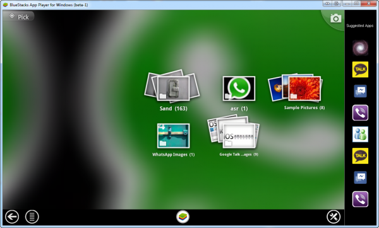The height and width of the screenshot is (228, 379).
Task: Launch the lower purple Viber app
Action: pos(360,199)
